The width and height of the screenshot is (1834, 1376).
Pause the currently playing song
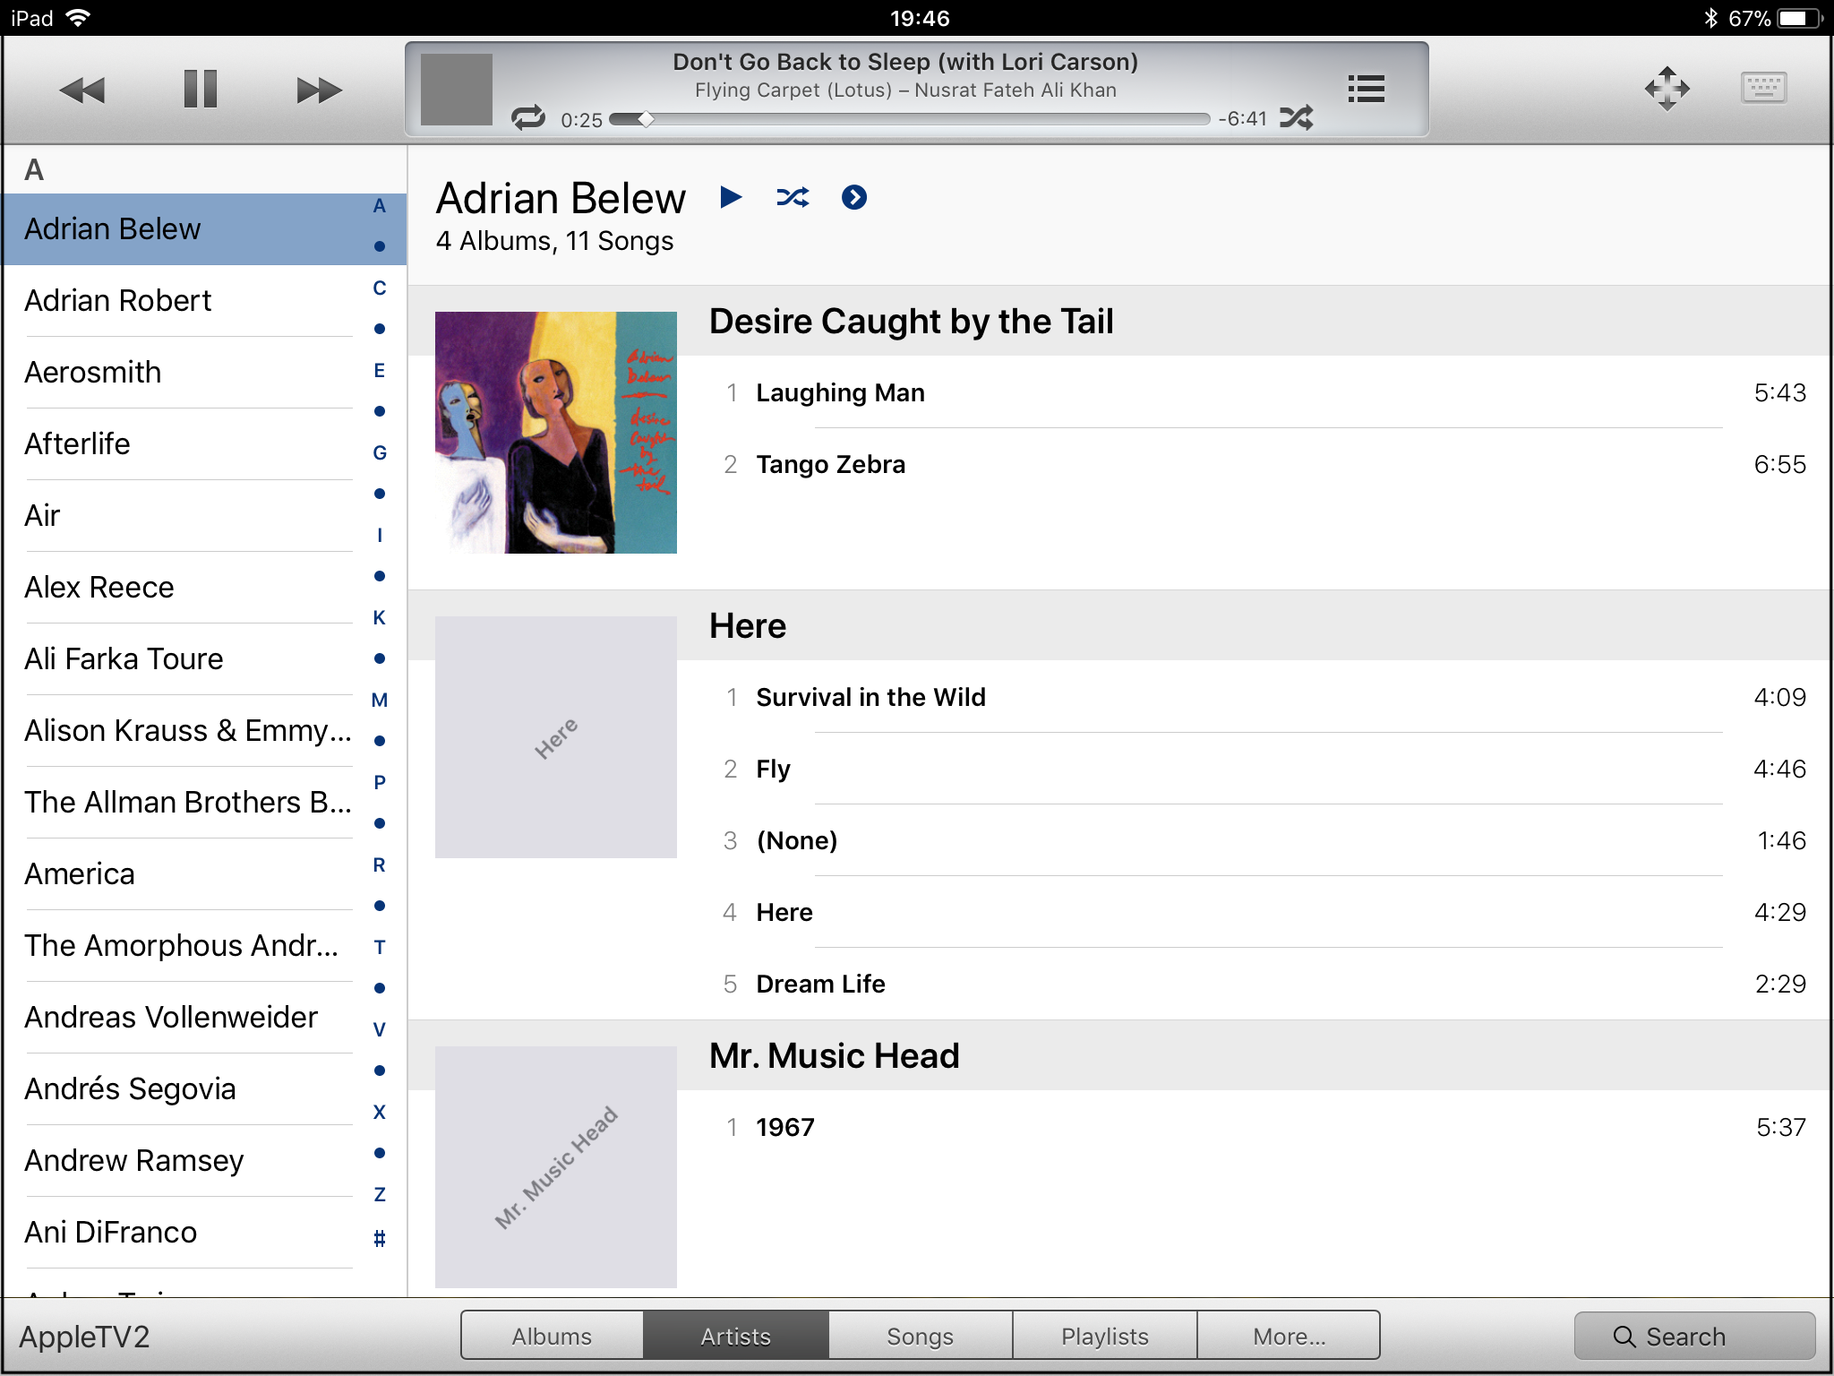coord(200,90)
